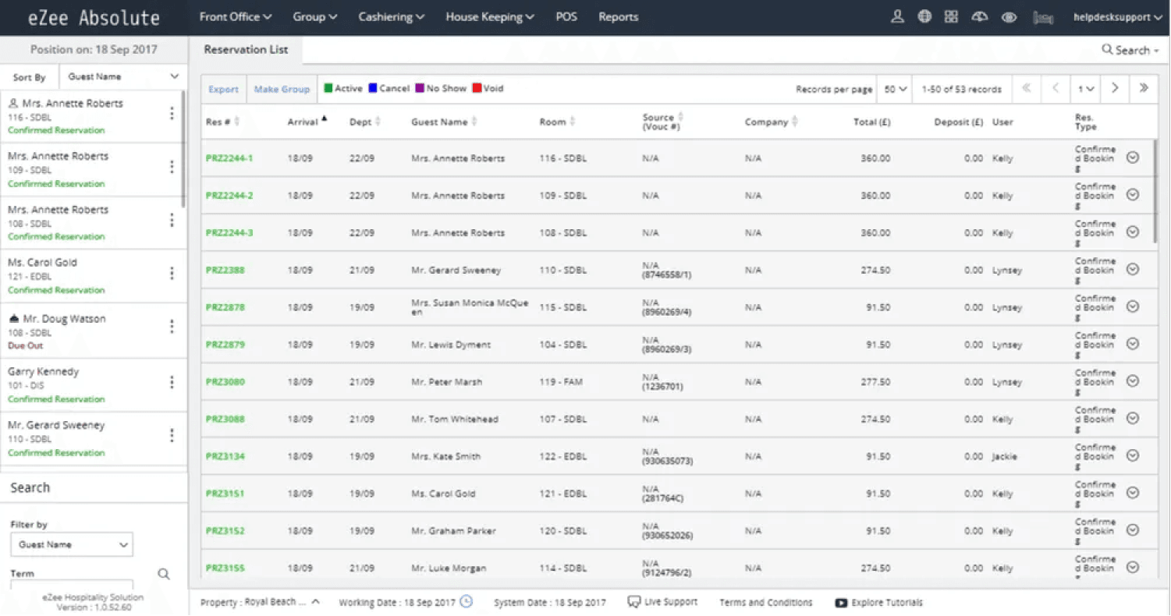
Task: Open the page number 1 dropdown
Action: 1086,89
